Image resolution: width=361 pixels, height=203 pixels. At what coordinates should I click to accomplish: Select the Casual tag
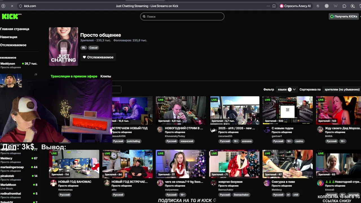pyautogui.click(x=93, y=48)
